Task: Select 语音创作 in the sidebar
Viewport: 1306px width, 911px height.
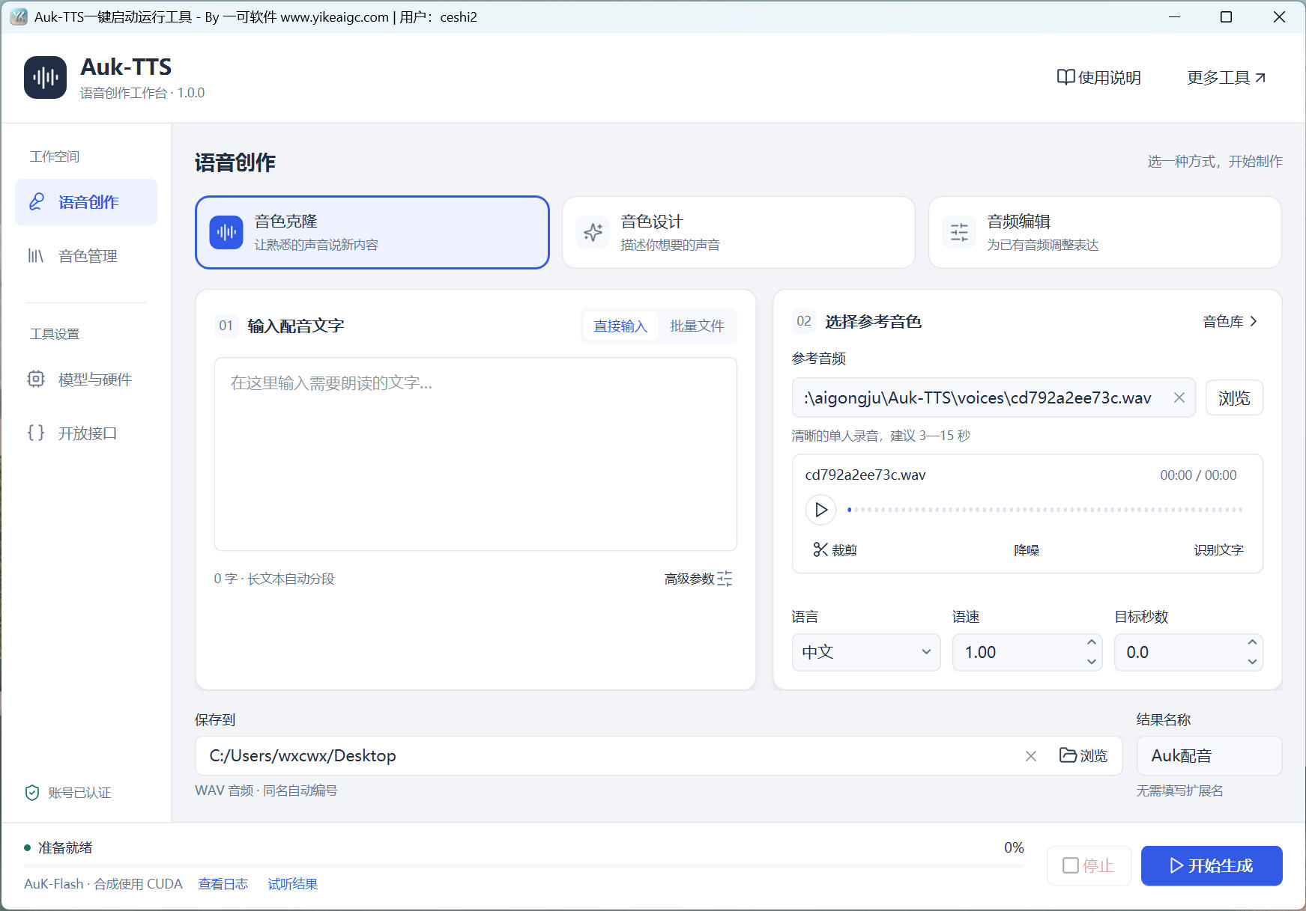Action: click(86, 202)
